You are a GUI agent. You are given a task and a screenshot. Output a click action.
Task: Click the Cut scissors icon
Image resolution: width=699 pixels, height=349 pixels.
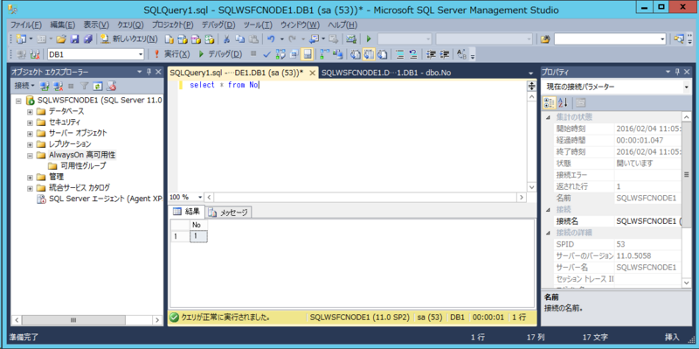pos(226,39)
